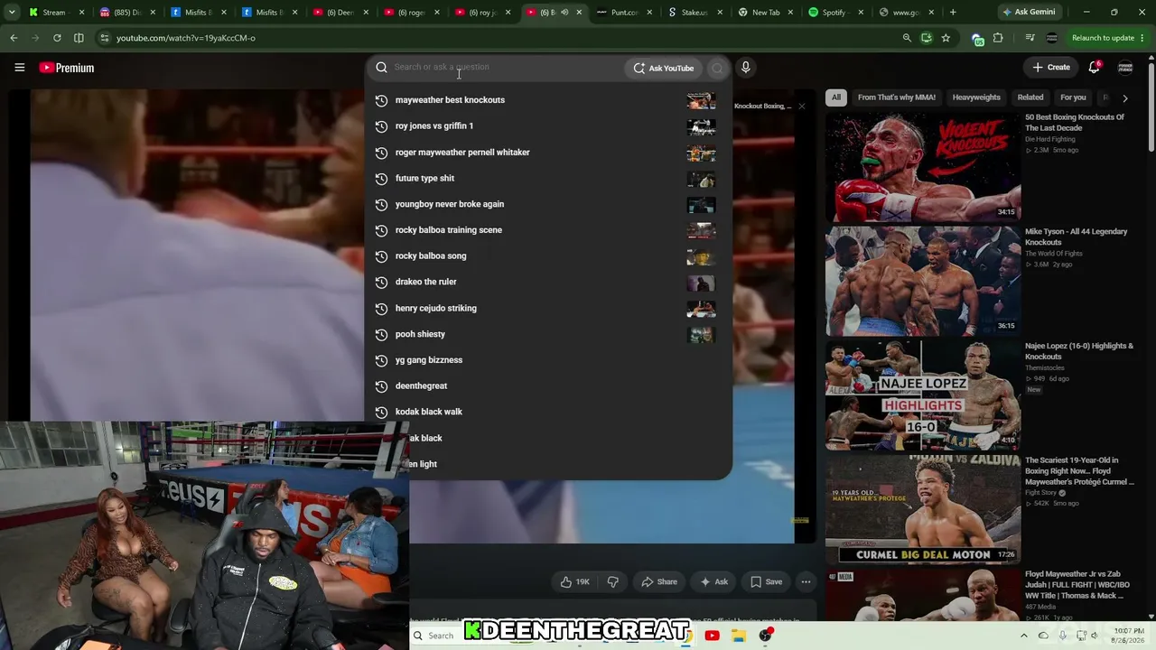
Task: Open the YouTube app in taskbar
Action: pyautogui.click(x=712, y=636)
